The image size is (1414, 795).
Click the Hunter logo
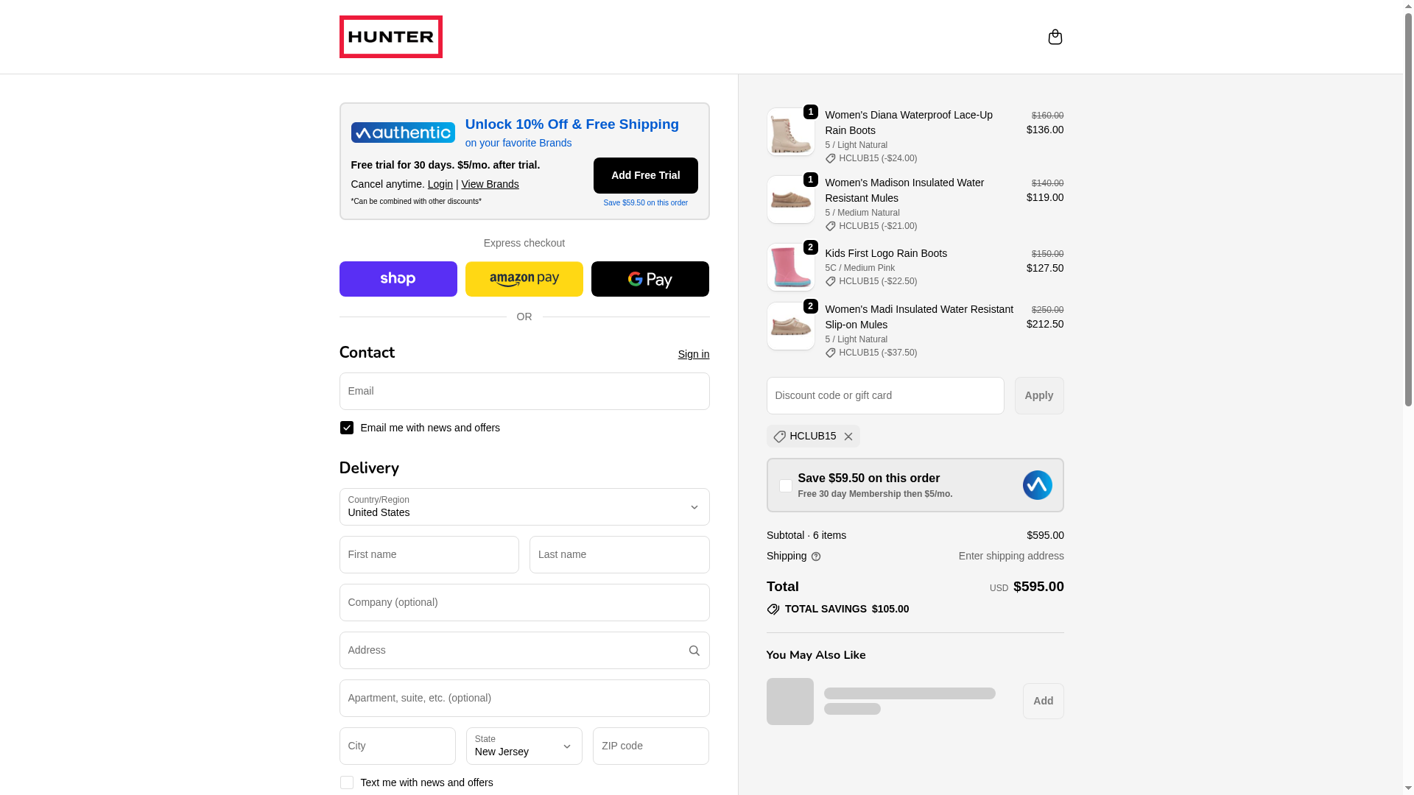390,37
